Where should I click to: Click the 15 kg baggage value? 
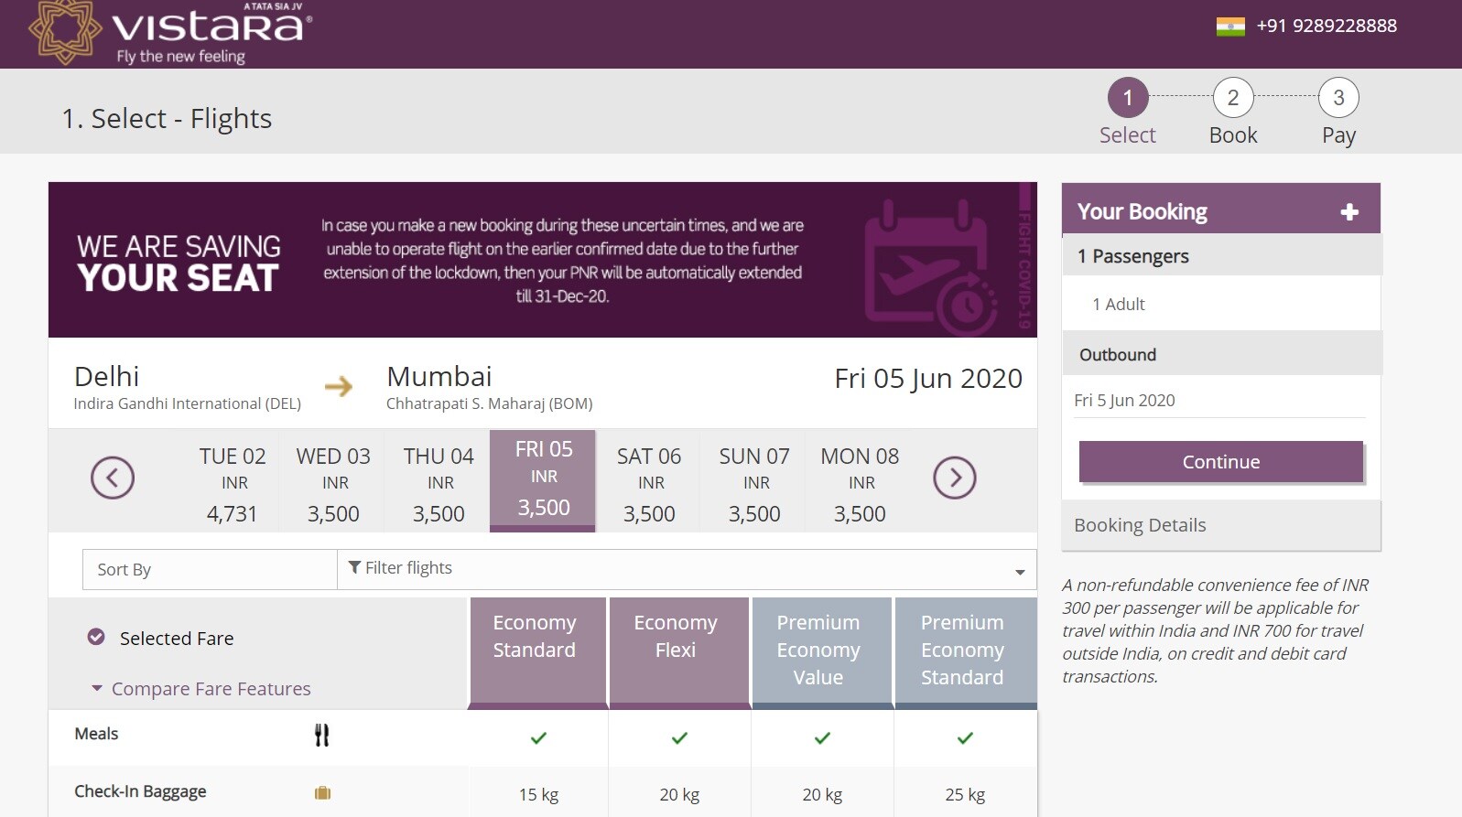point(538,794)
